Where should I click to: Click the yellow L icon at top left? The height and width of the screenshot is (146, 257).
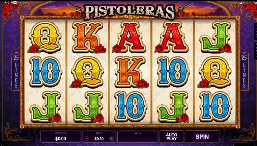[x=8, y=2]
